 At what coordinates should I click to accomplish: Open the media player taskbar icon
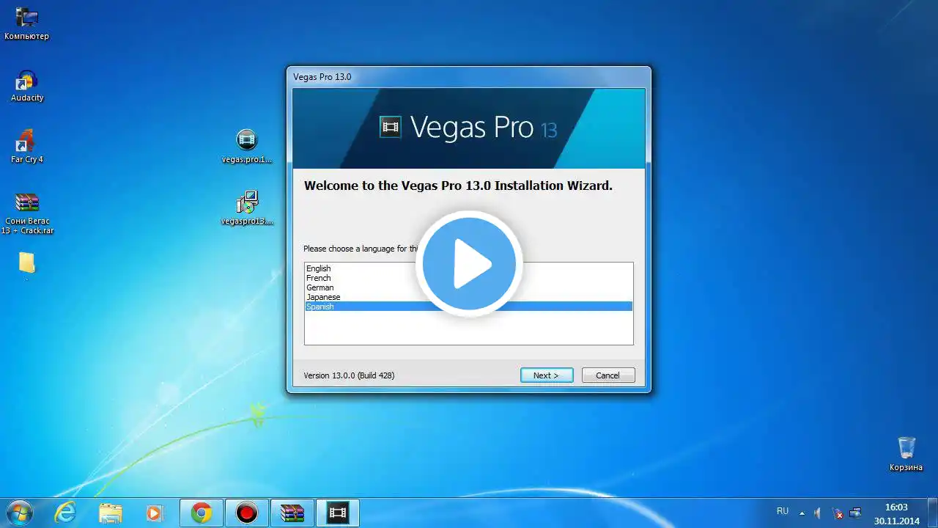155,513
